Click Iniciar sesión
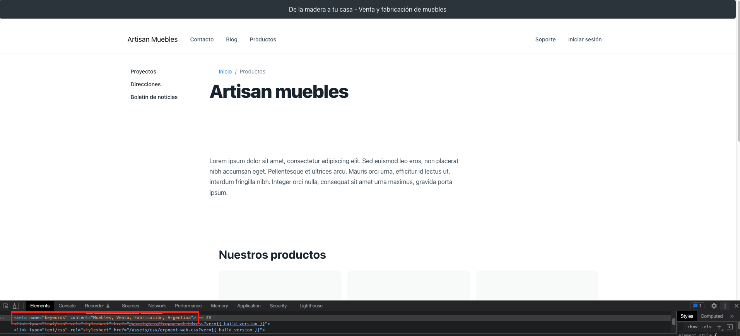 [585, 39]
